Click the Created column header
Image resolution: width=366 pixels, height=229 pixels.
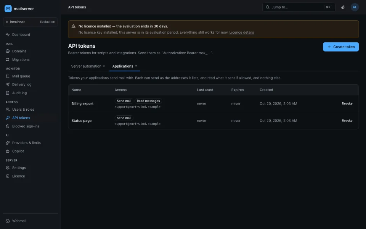point(266,90)
